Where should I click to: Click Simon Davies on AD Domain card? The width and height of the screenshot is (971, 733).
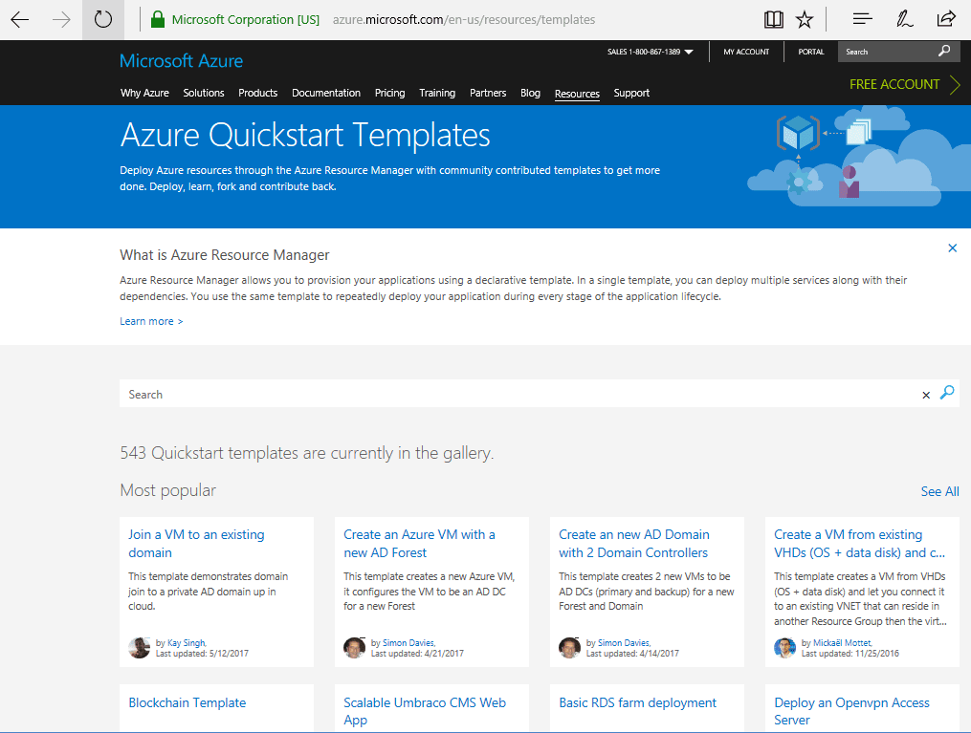pos(624,643)
